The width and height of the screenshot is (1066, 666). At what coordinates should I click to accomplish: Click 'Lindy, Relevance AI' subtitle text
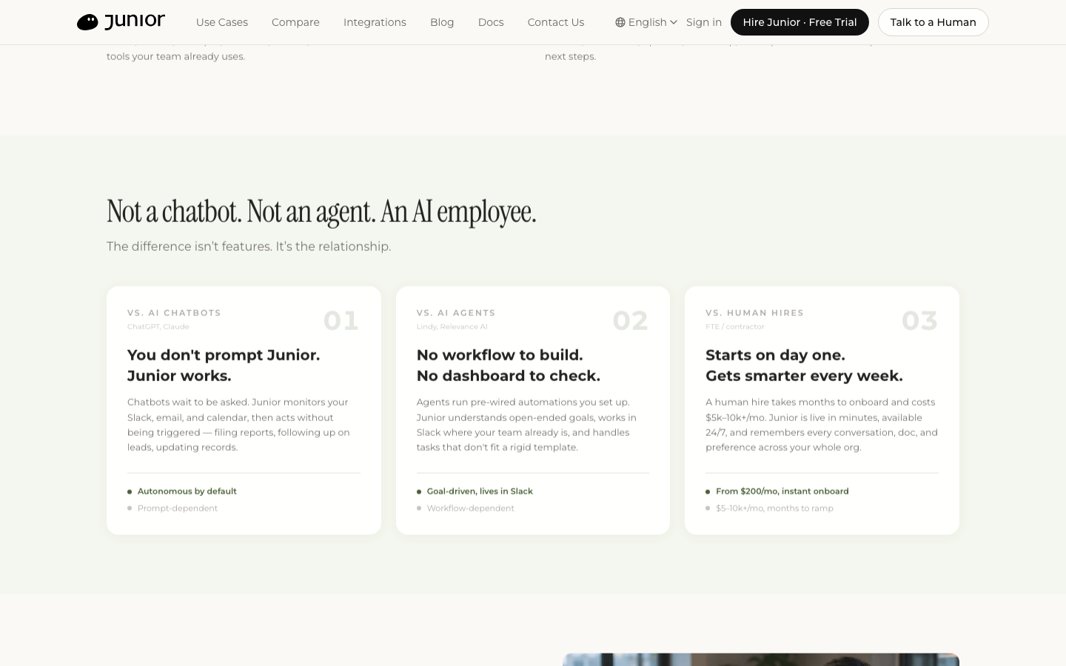tap(452, 326)
